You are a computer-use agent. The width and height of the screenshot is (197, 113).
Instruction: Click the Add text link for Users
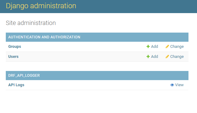[x=154, y=57]
